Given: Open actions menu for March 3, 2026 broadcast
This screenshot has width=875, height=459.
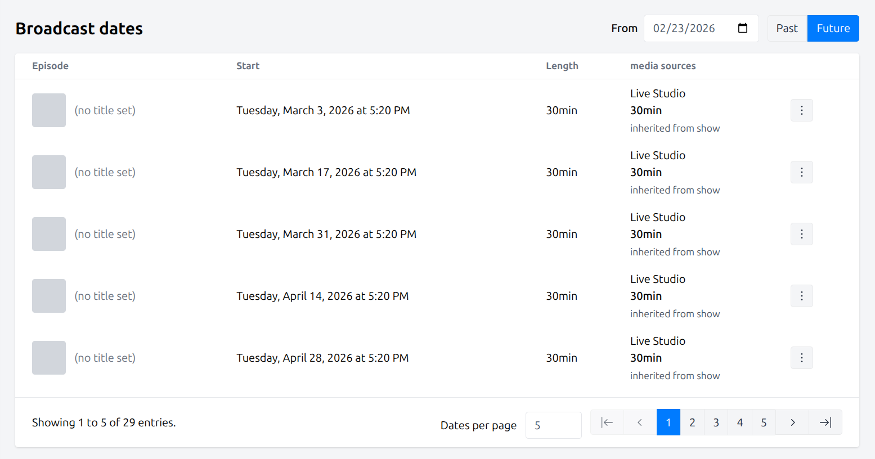Looking at the screenshot, I should click(802, 110).
